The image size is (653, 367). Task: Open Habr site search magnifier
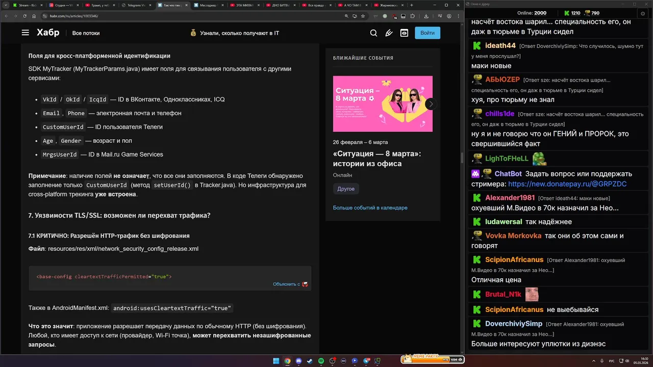373,33
